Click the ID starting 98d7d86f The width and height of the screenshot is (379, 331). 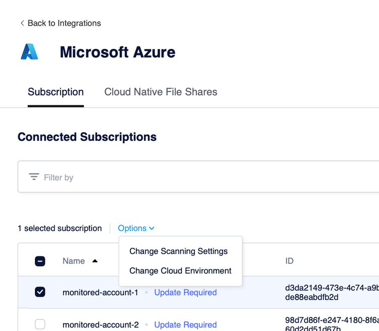tap(332, 323)
